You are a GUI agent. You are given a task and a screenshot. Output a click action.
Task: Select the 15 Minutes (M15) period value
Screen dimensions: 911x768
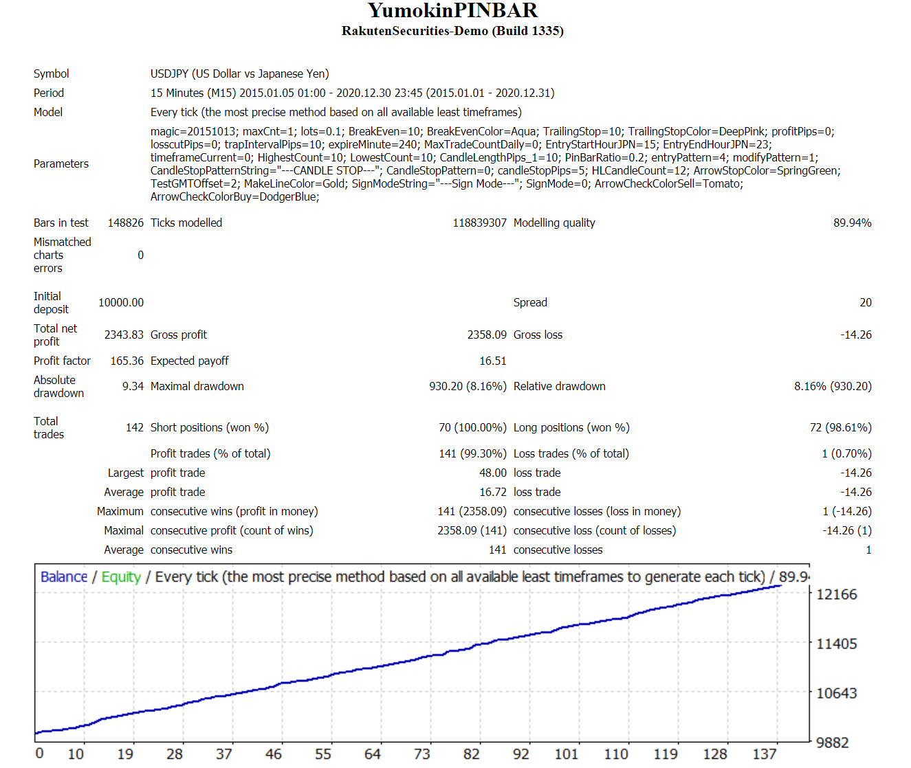353,93
